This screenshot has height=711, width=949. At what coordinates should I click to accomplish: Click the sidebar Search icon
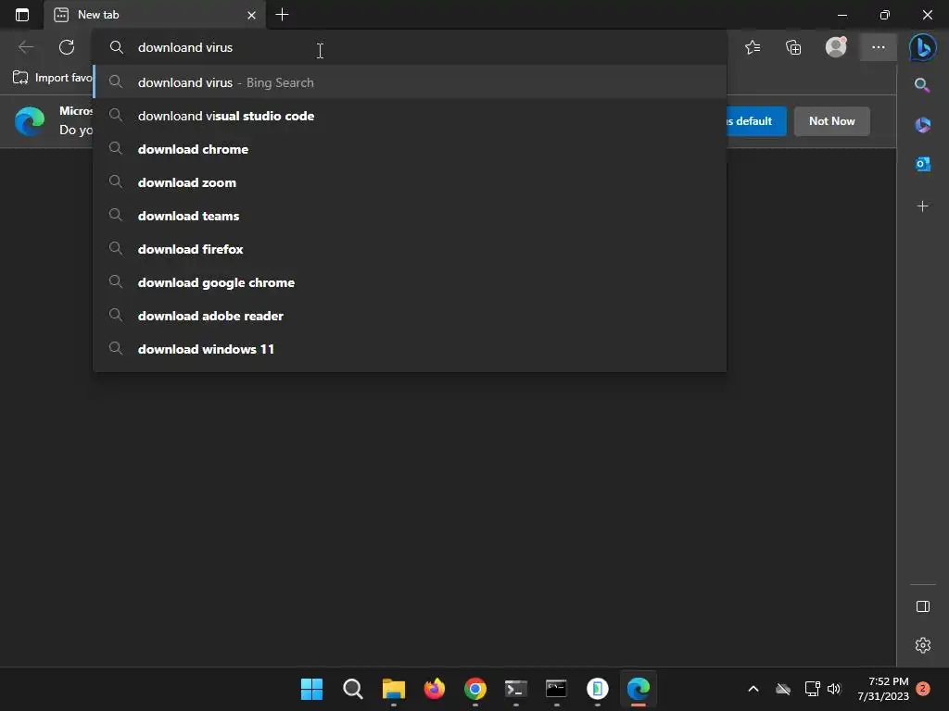pos(922,85)
